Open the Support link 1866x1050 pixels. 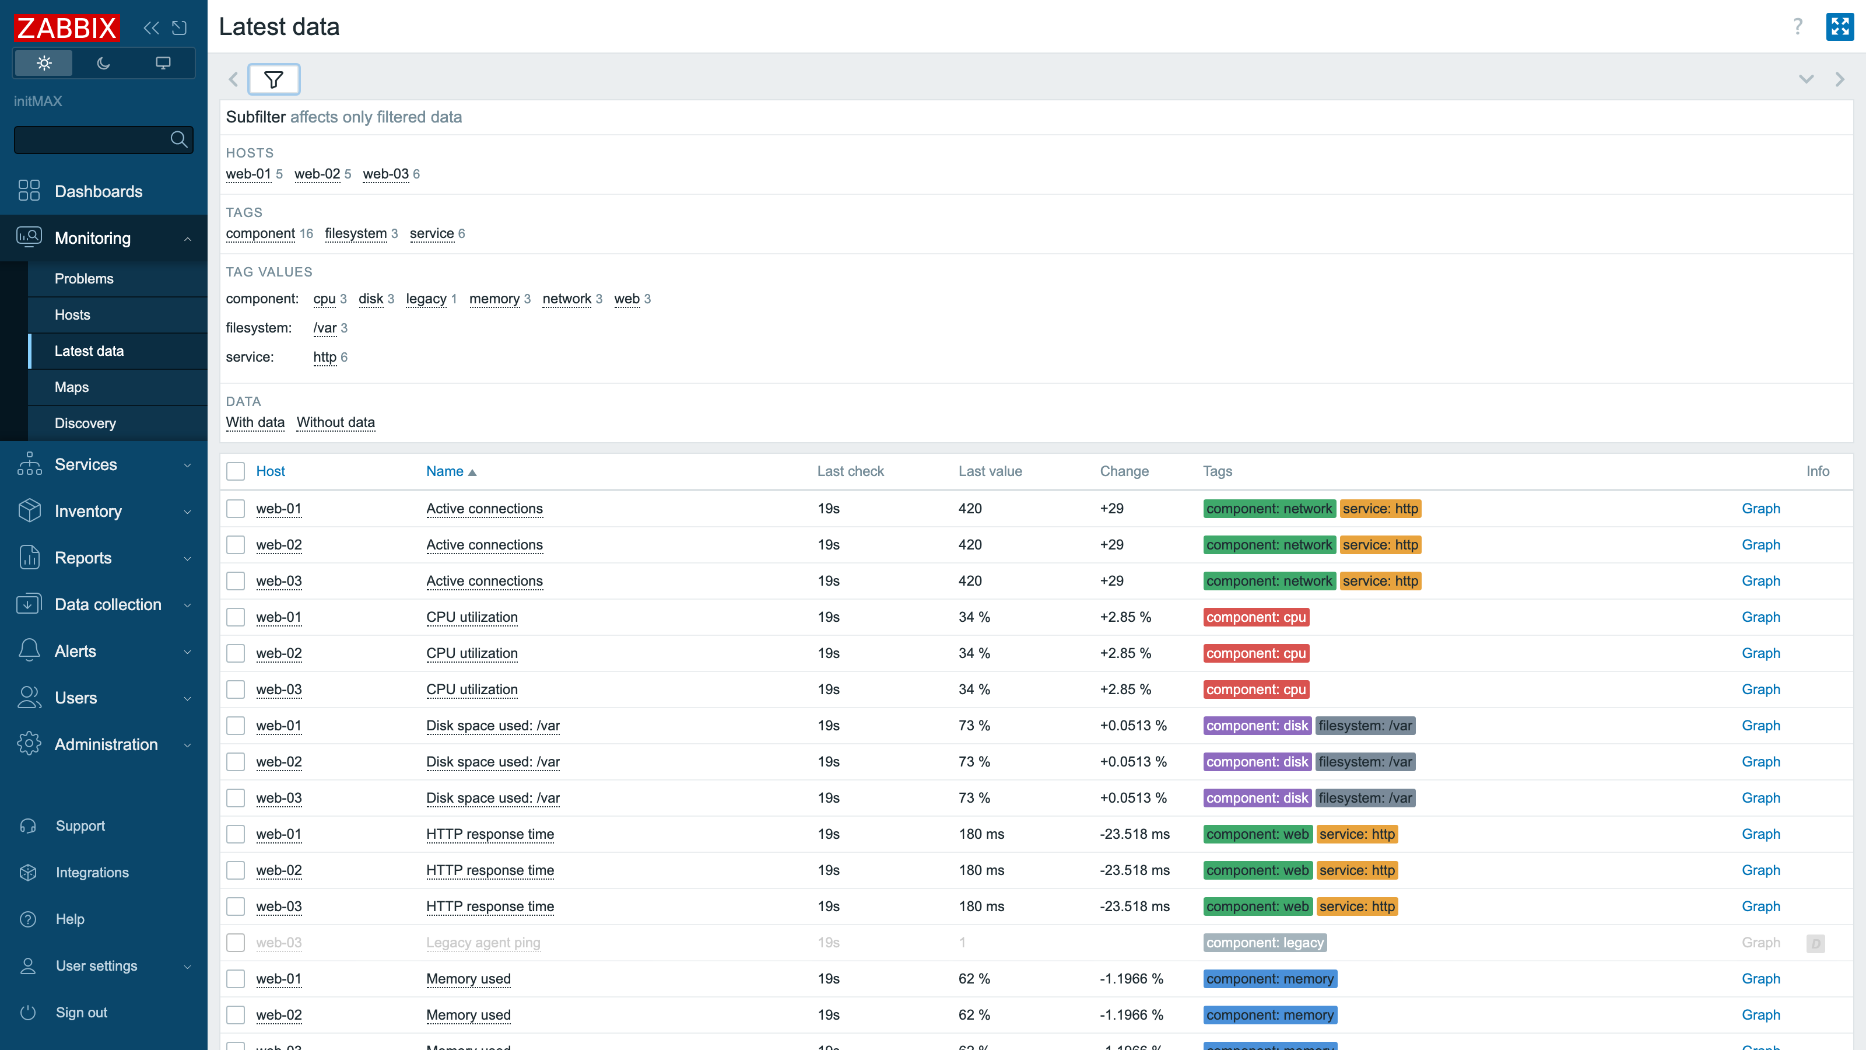tap(80, 825)
